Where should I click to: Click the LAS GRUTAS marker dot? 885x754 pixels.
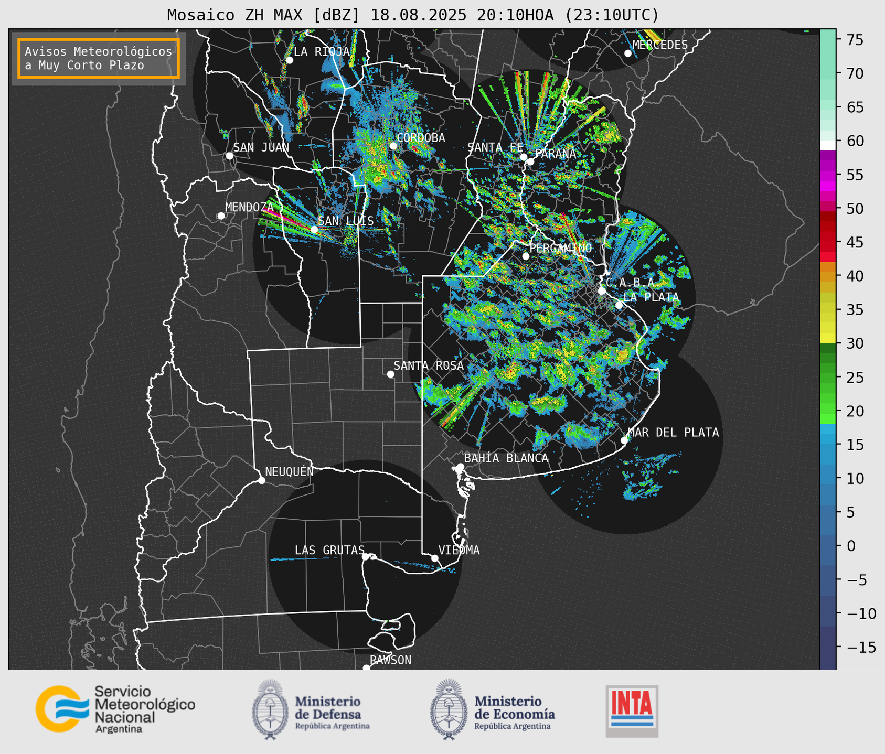point(366,557)
